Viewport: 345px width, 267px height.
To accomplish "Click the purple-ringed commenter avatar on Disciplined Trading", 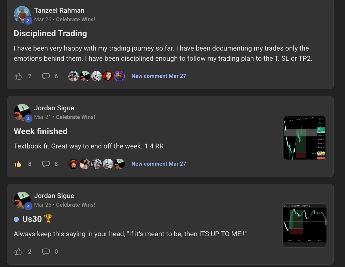I will pyautogui.click(x=119, y=76).
